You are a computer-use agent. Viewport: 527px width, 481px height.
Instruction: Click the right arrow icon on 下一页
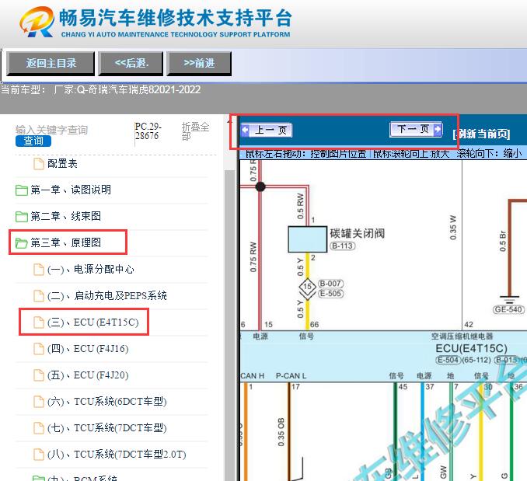438,129
